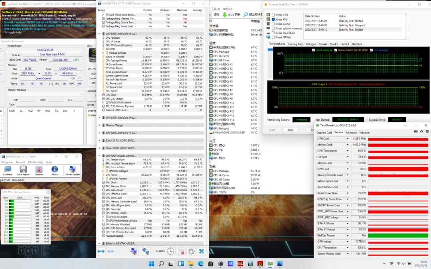Enable the Stress GPU(s) checkbox
Image resolution: width=431 pixels, height=269 pixels.
tap(273, 37)
